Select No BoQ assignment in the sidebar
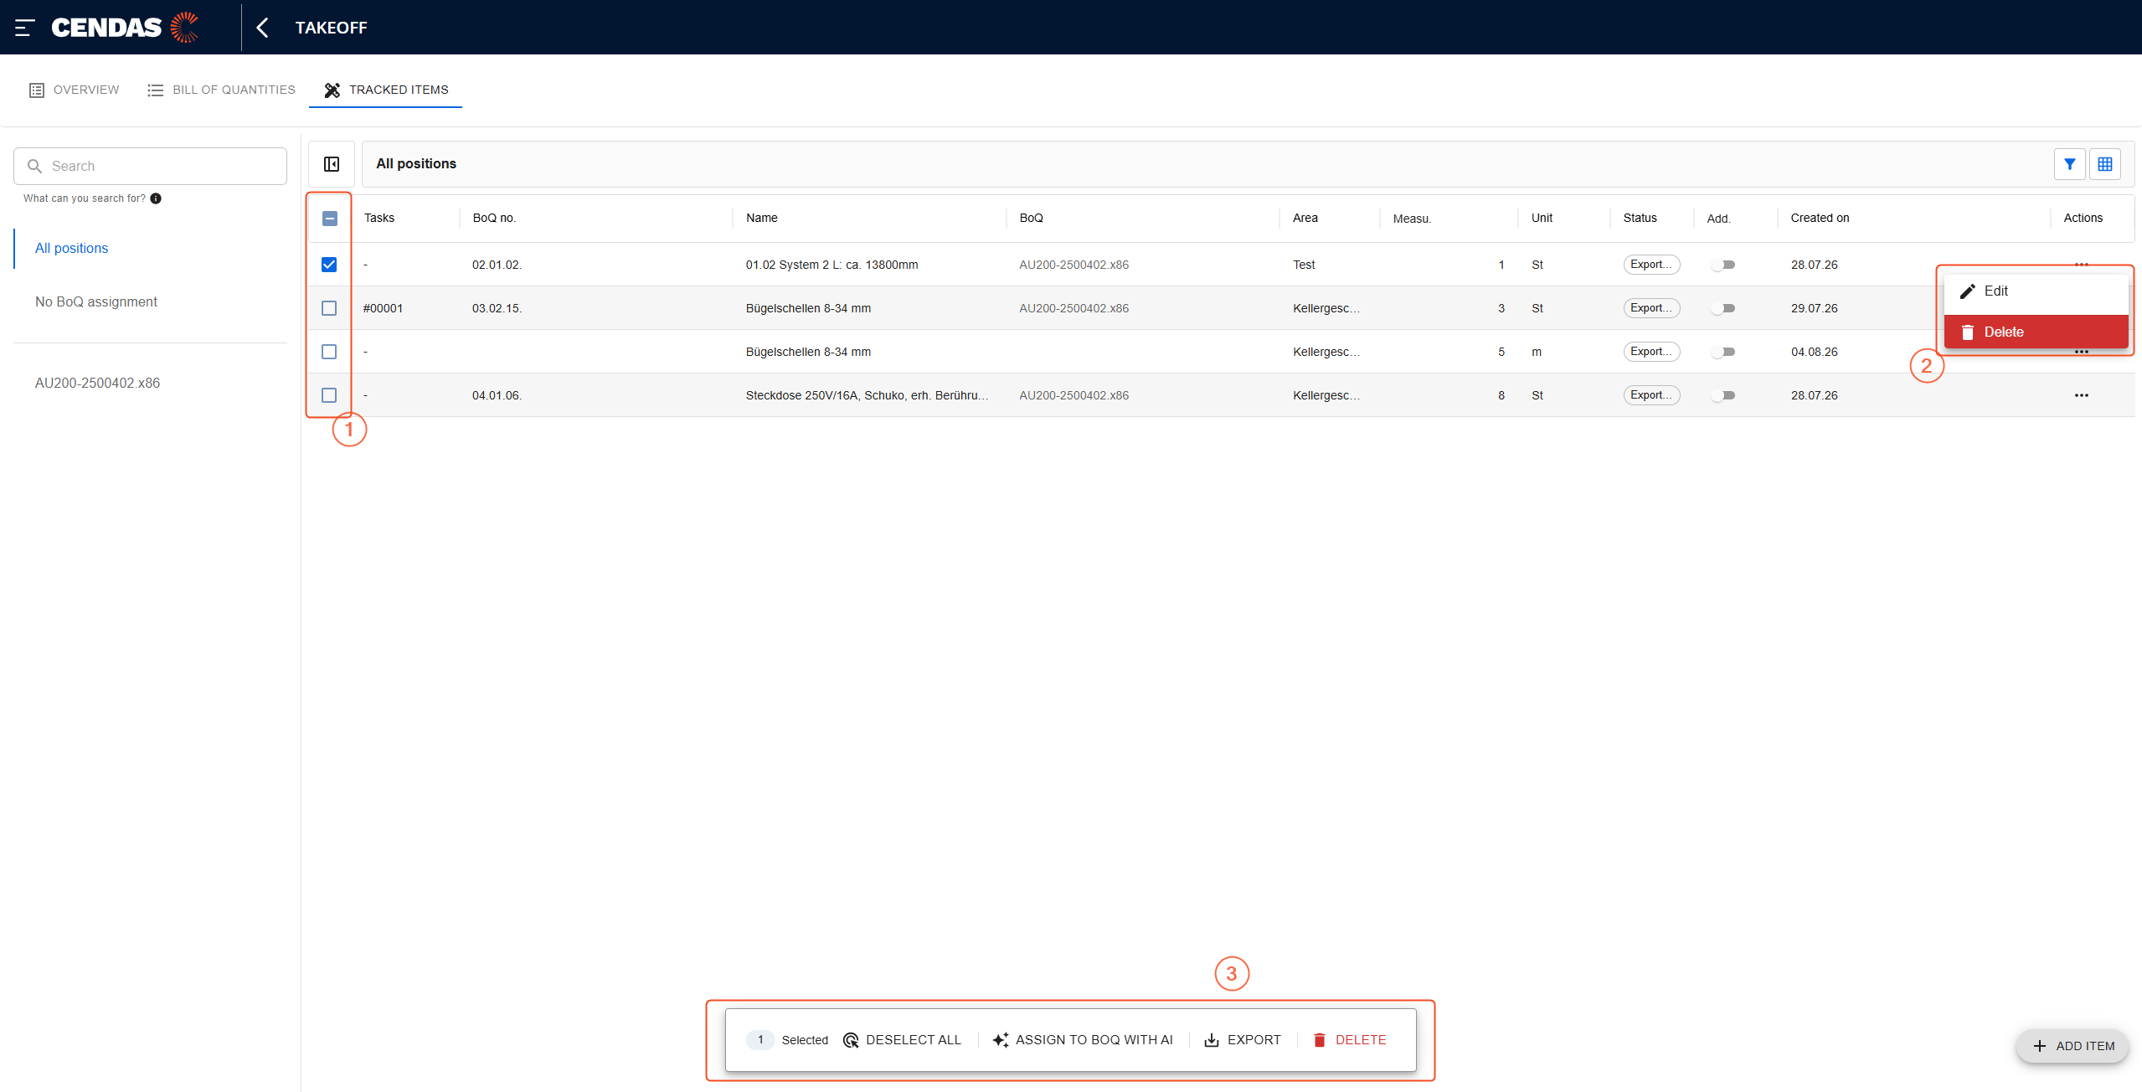 point(96,301)
